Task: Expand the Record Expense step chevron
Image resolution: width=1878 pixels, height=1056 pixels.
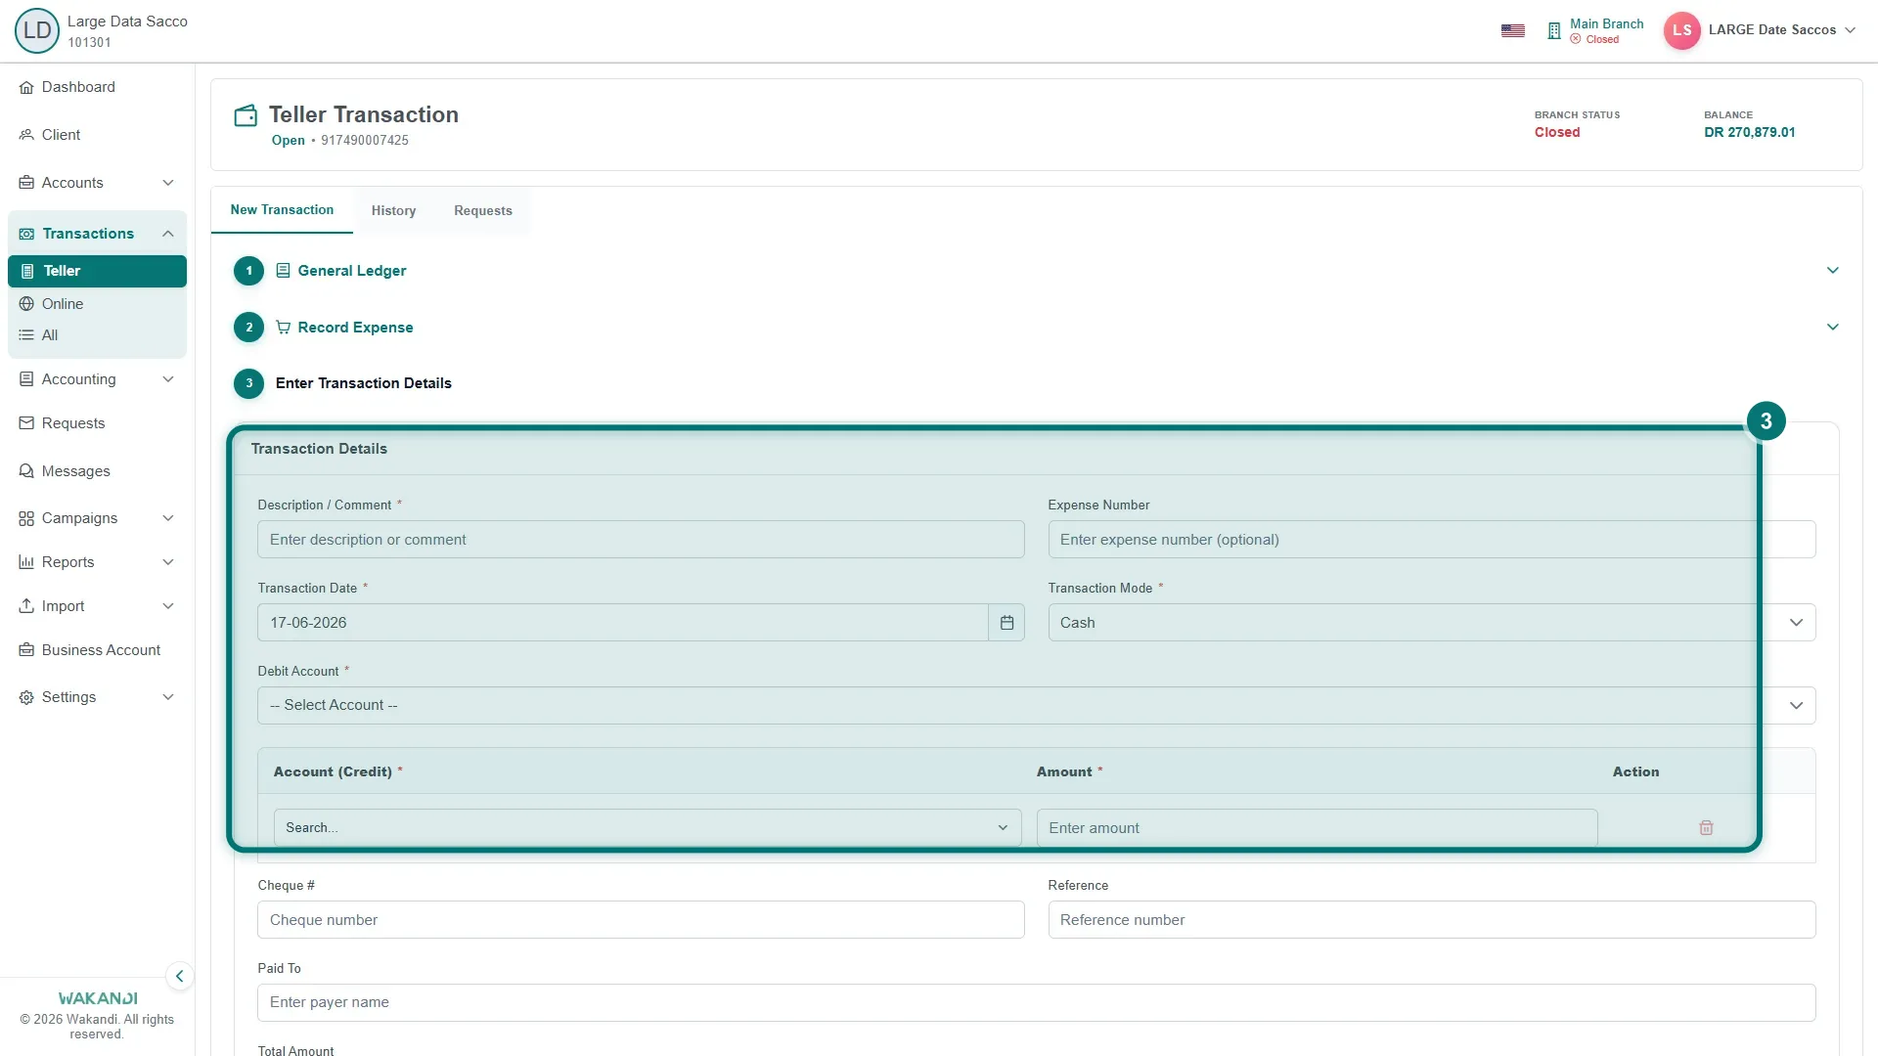Action: (1833, 328)
